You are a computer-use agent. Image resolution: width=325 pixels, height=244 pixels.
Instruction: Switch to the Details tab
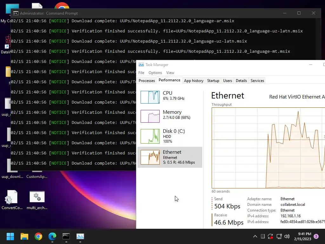pyautogui.click(x=241, y=80)
